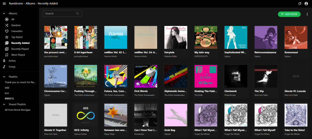
Task: Click the 'Ghosts VI: Locusts' album title
Action: [295, 91]
